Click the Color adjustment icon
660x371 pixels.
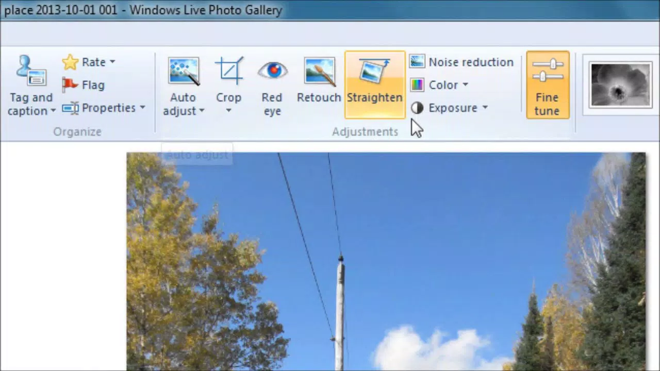[x=417, y=85]
